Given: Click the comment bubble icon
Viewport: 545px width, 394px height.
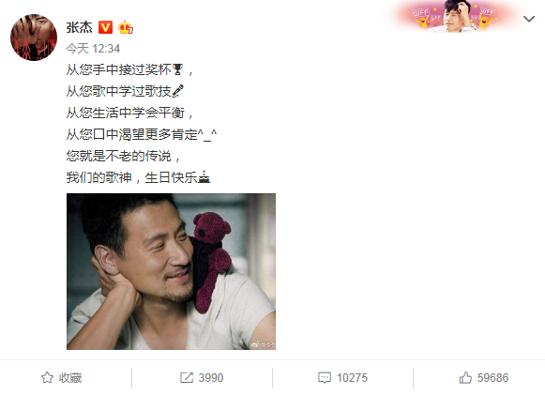Looking at the screenshot, I should (x=325, y=378).
